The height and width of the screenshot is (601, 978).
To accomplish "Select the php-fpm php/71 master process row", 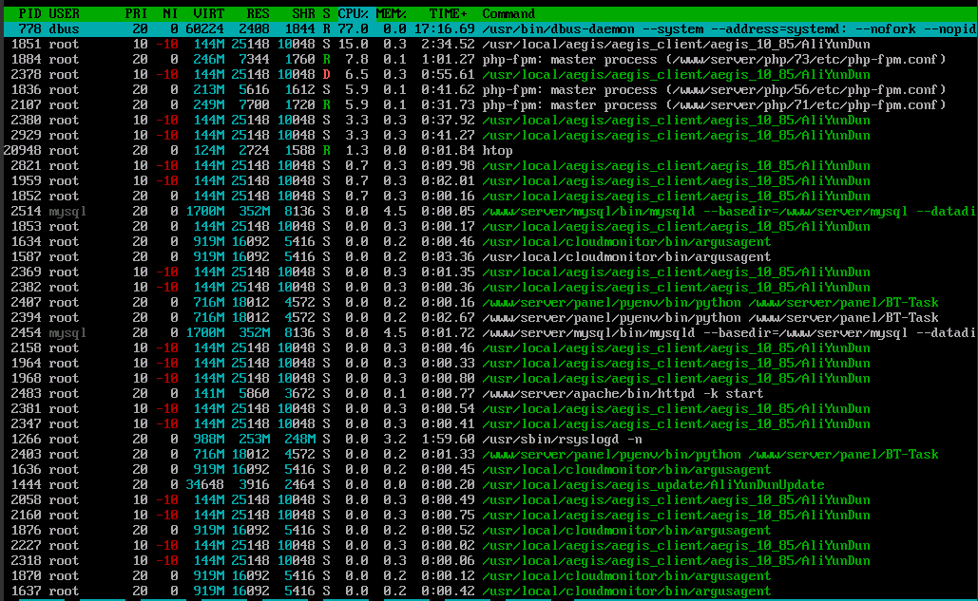I will (x=489, y=105).
